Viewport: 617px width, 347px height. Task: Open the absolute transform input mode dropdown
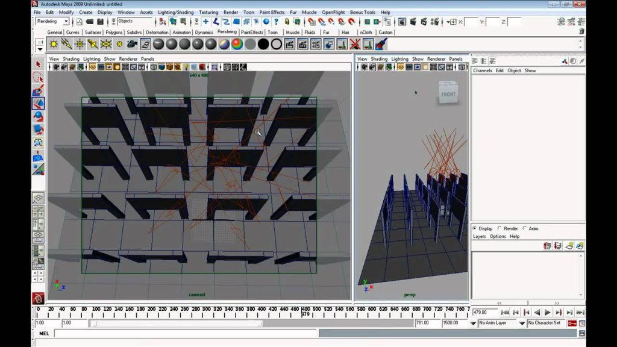(x=451, y=22)
